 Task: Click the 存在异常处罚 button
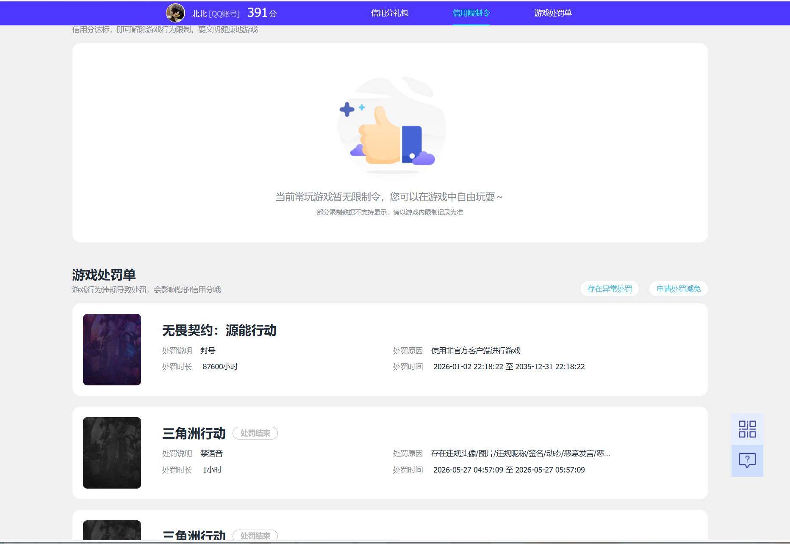(x=610, y=289)
